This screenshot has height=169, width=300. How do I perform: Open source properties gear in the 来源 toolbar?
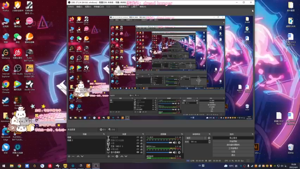pos(117,156)
